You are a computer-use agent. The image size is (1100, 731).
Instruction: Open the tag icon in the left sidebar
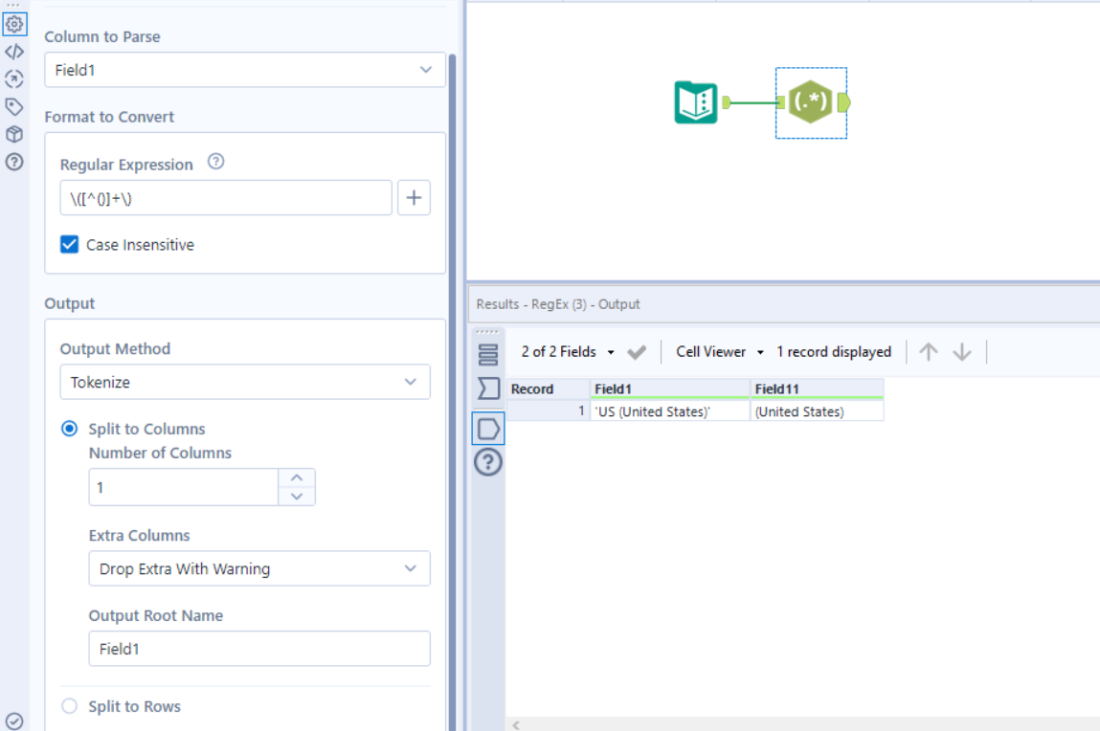click(13, 107)
